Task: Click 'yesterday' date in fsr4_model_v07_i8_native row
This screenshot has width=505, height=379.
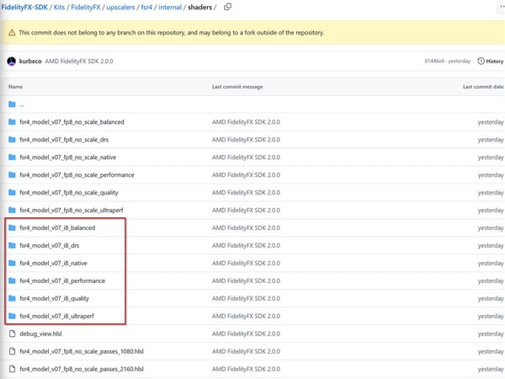Action: (x=491, y=264)
